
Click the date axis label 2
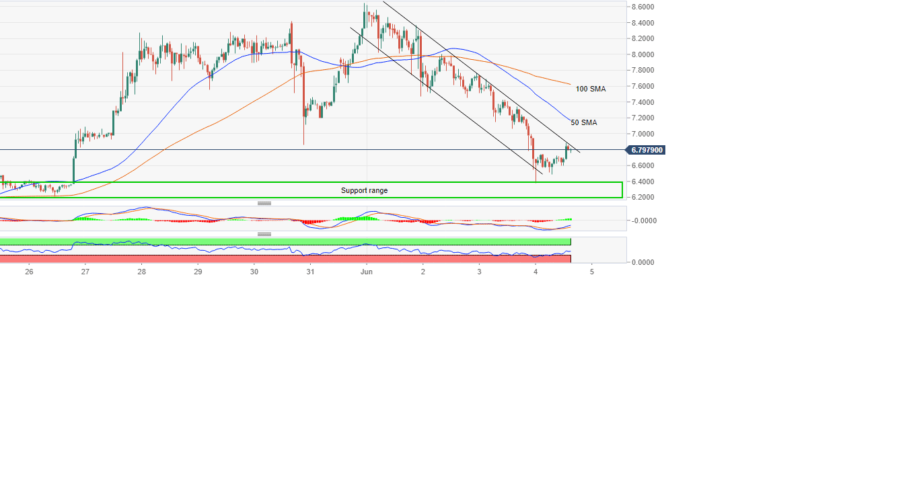click(x=423, y=272)
